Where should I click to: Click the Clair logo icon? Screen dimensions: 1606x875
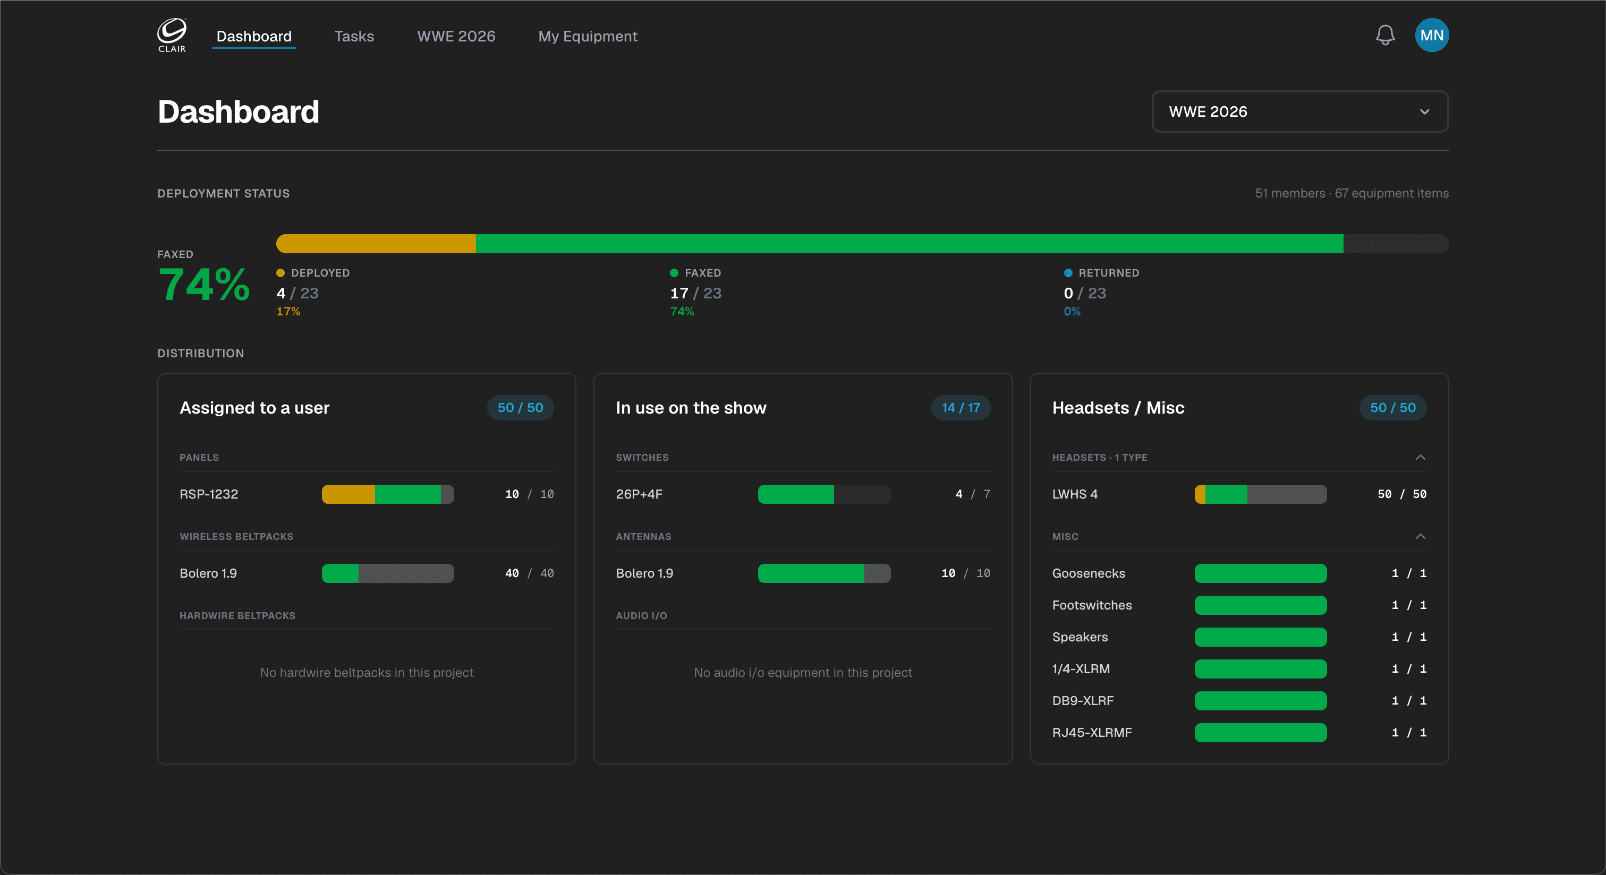(x=172, y=36)
